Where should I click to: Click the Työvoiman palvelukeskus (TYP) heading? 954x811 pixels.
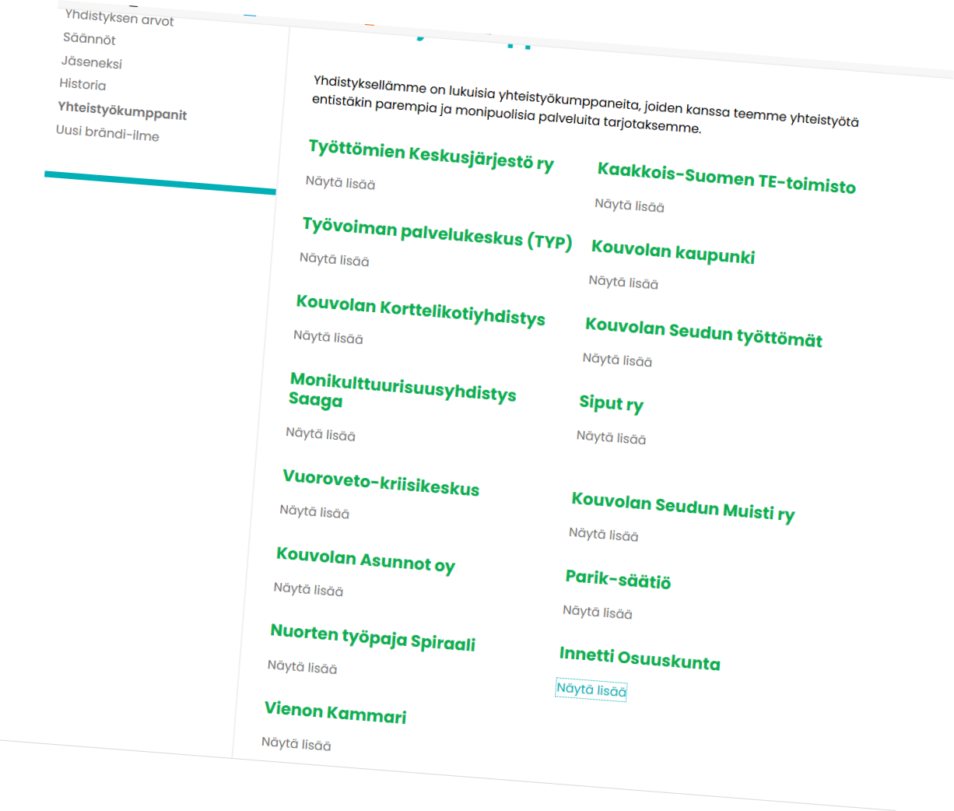click(x=437, y=233)
